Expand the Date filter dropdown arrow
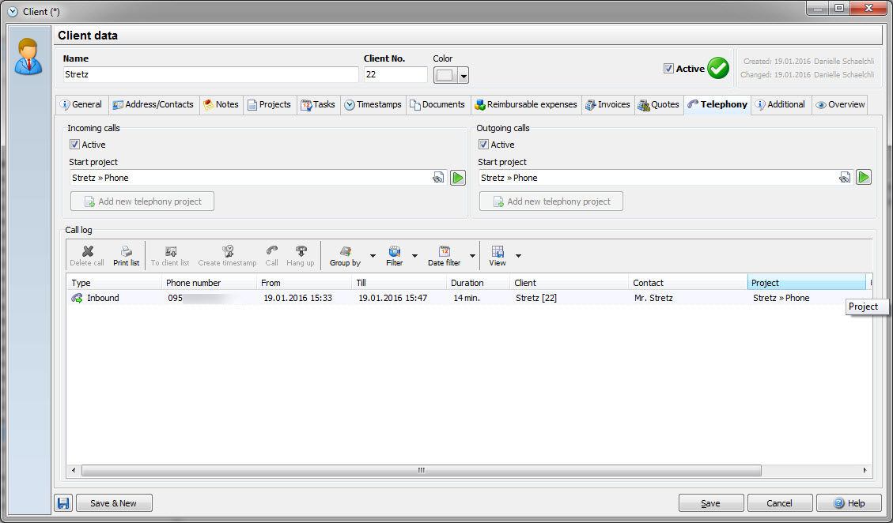The image size is (893, 523). pyautogui.click(x=472, y=256)
